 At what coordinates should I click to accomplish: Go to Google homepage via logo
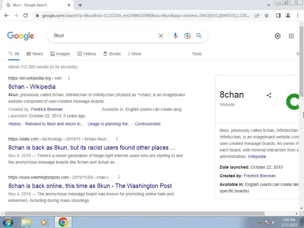pos(21,36)
